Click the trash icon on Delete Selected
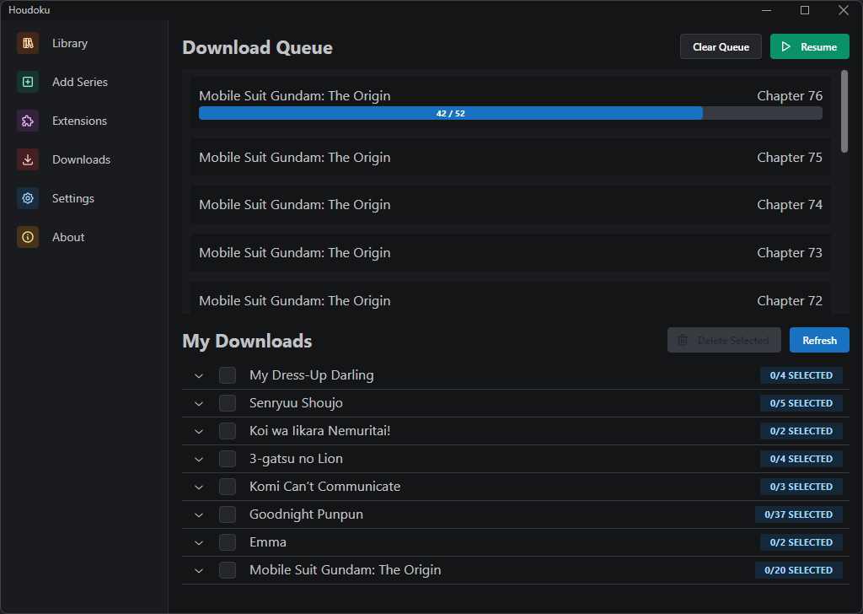 [683, 341]
